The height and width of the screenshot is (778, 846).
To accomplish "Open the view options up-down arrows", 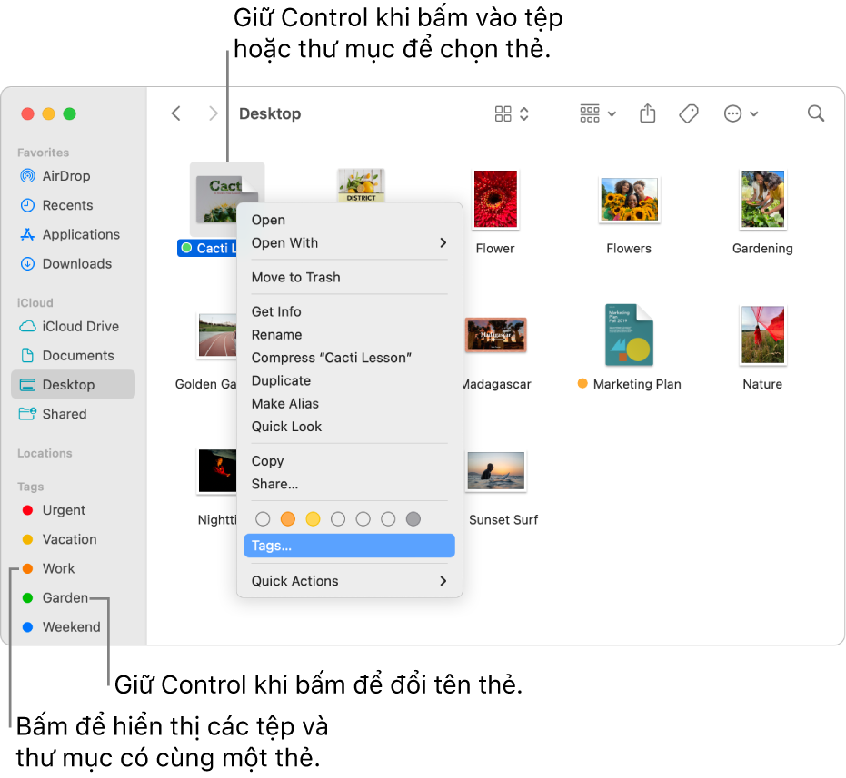I will click(524, 113).
